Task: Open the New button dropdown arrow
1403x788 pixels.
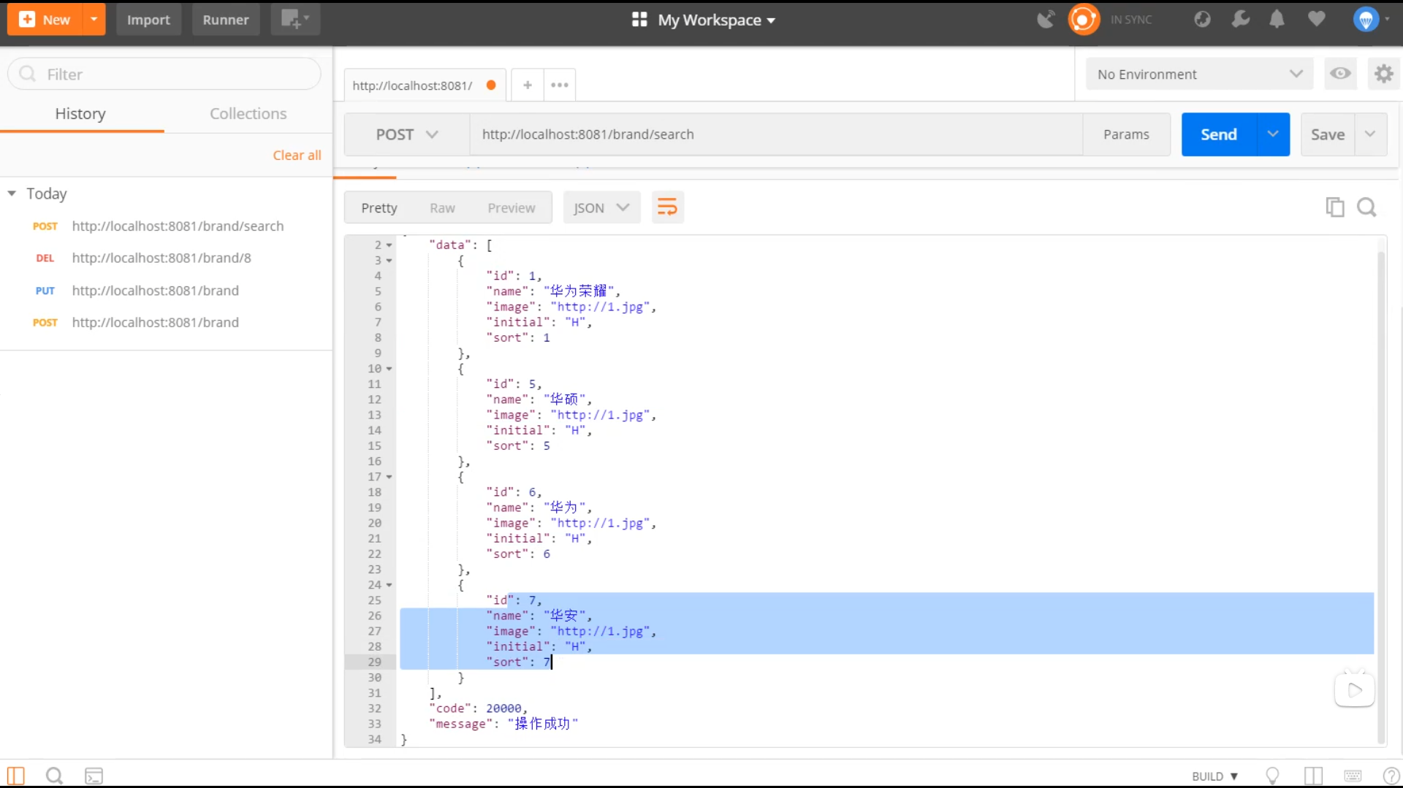Action: tap(94, 20)
